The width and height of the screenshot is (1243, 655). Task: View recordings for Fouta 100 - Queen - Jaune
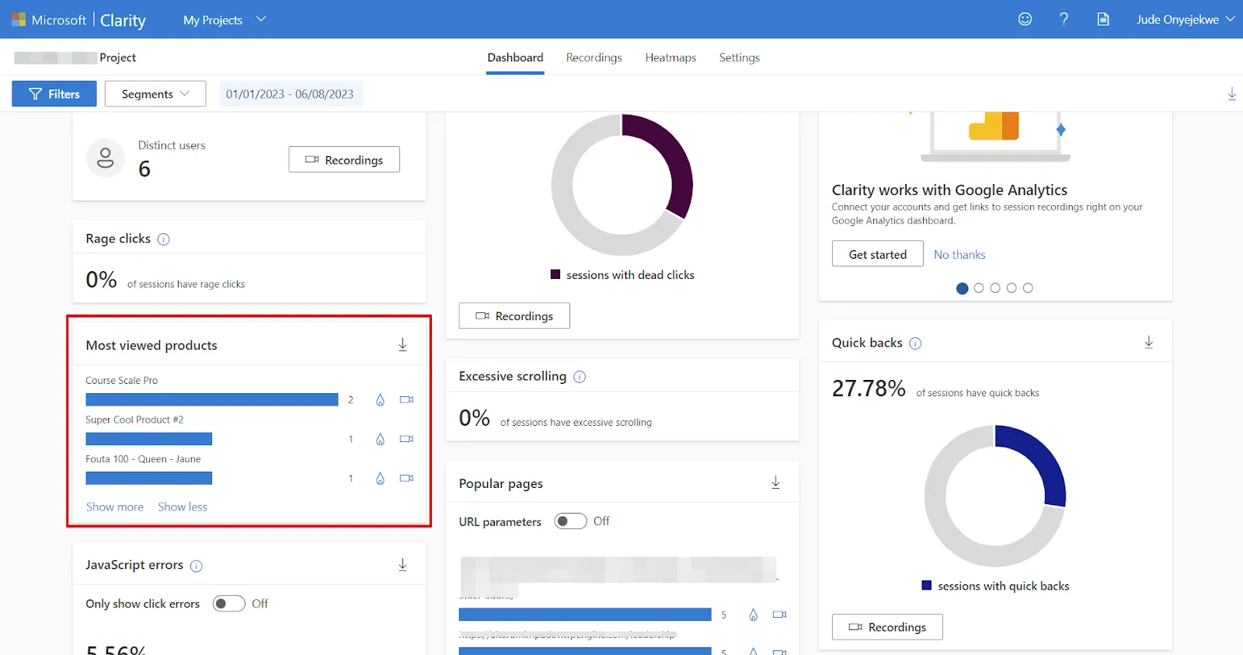[x=406, y=478]
